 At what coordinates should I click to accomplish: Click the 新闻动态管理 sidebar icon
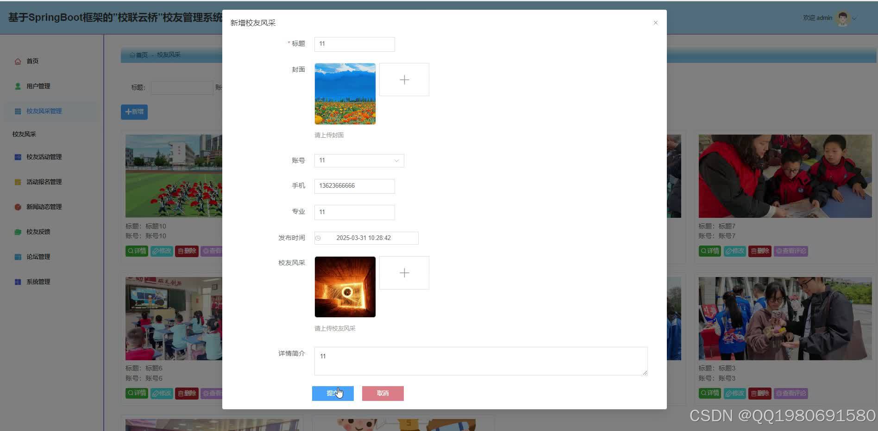point(18,207)
